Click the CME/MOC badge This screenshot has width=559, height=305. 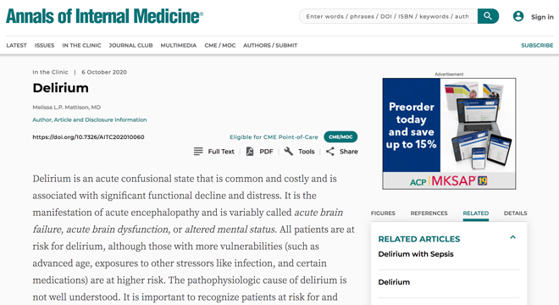click(x=340, y=137)
